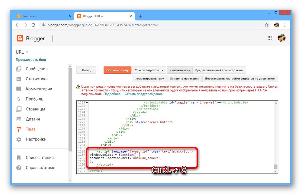Click the lock site info icon
This screenshot has width=302, height=195.
tap(43, 25)
